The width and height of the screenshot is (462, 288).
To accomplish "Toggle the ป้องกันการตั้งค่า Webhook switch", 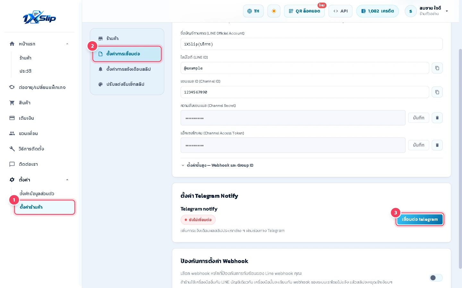I will [436, 277].
